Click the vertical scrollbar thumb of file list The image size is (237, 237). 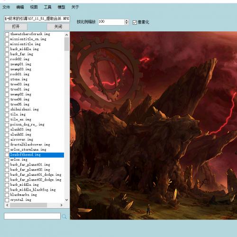(x=67, y=44)
